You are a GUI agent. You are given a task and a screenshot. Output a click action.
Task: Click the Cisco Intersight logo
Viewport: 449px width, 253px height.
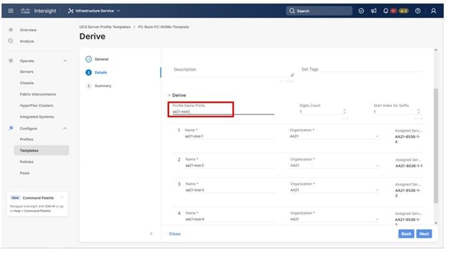click(39, 11)
